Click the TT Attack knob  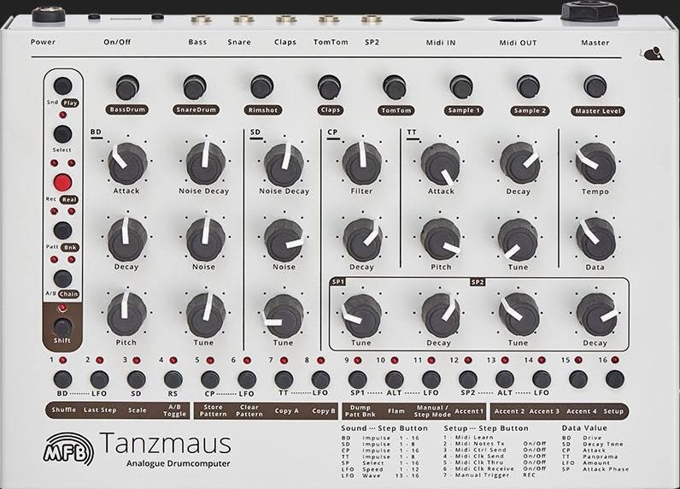[440, 164]
